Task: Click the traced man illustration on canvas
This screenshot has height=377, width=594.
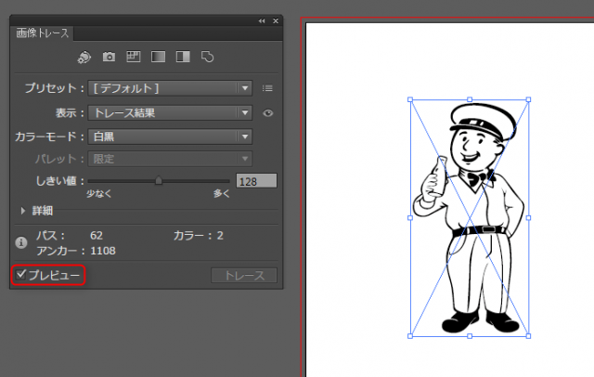Action: pyautogui.click(x=469, y=218)
